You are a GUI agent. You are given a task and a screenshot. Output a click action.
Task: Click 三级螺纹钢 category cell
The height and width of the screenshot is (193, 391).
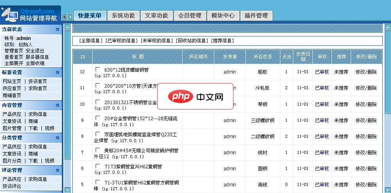pos(262,120)
